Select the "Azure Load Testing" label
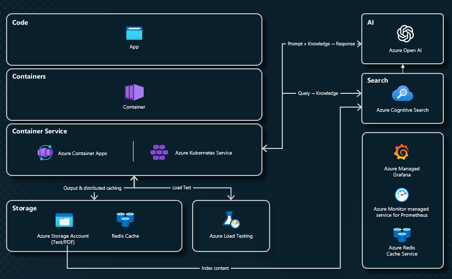452x279 pixels. click(231, 236)
